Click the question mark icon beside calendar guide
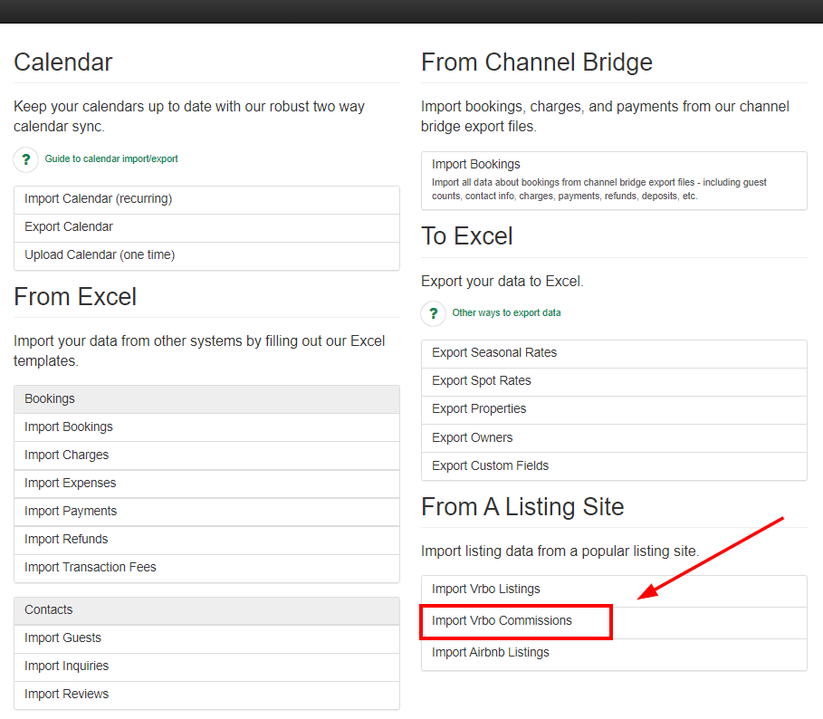The height and width of the screenshot is (719, 823). pyautogui.click(x=26, y=159)
